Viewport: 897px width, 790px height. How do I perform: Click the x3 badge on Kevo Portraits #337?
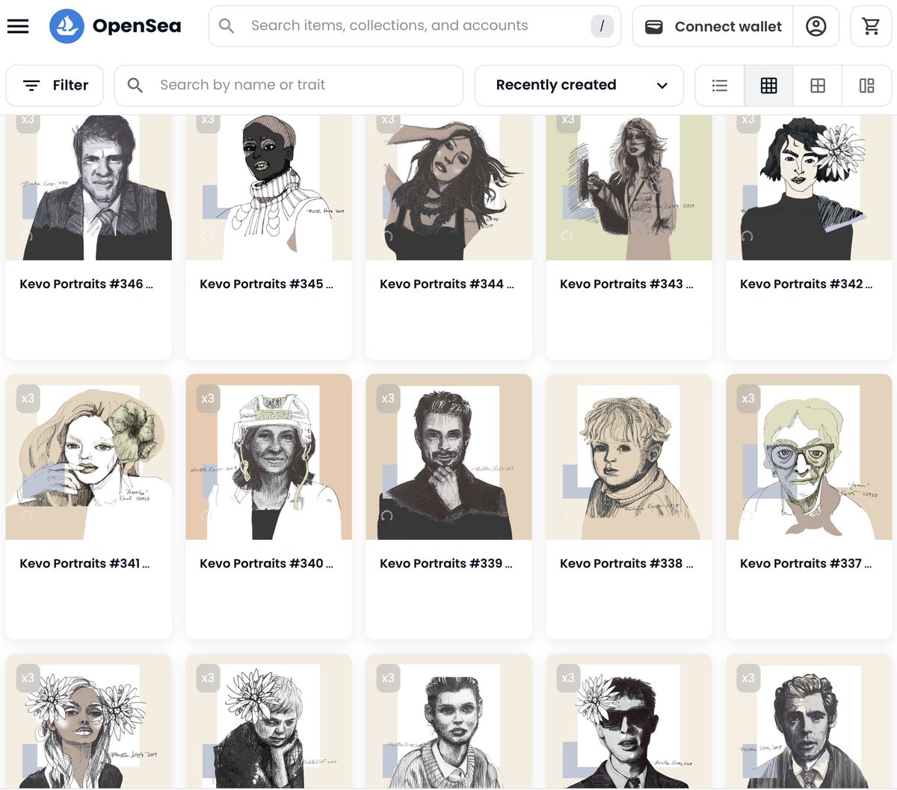point(748,399)
